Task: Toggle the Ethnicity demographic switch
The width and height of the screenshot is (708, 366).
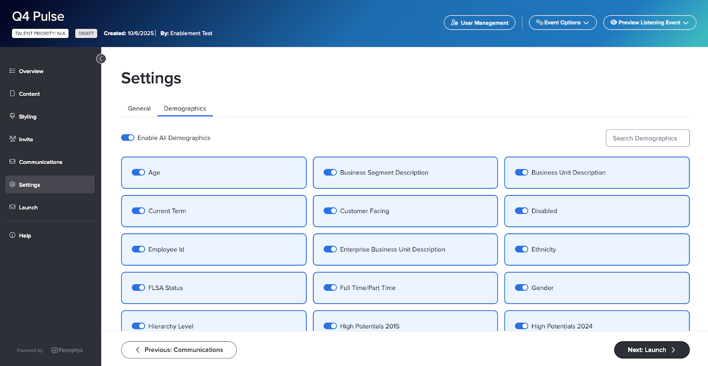Action: coord(522,249)
